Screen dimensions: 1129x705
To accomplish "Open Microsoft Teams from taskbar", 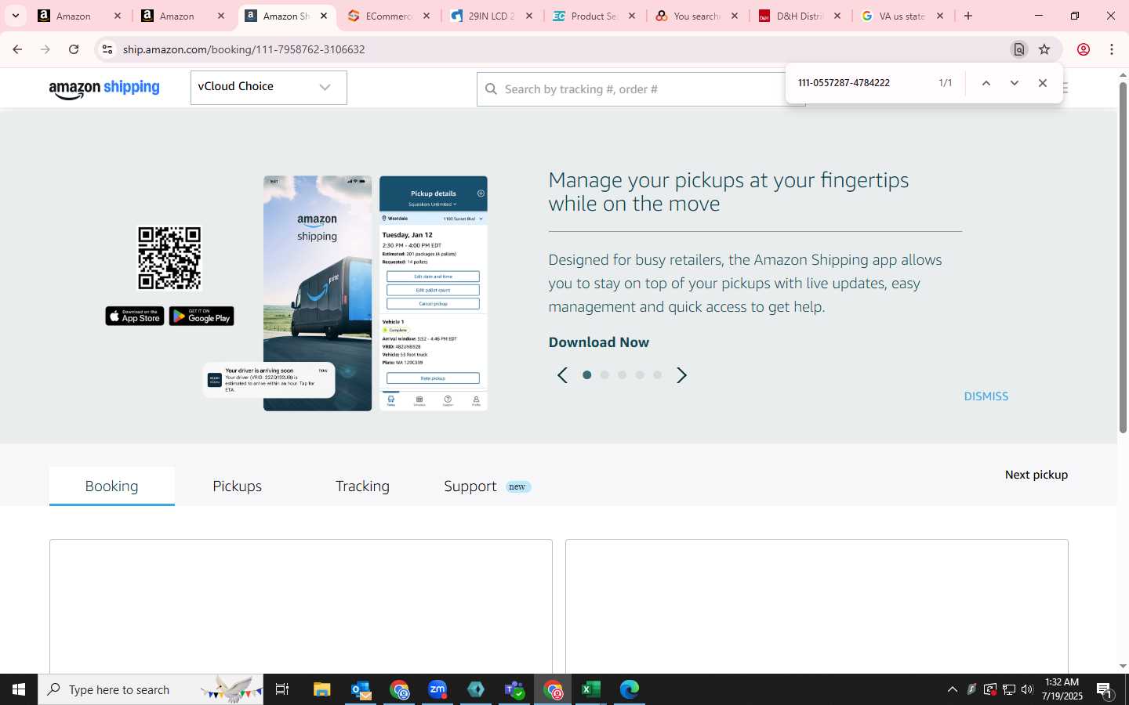I will 514,689.
